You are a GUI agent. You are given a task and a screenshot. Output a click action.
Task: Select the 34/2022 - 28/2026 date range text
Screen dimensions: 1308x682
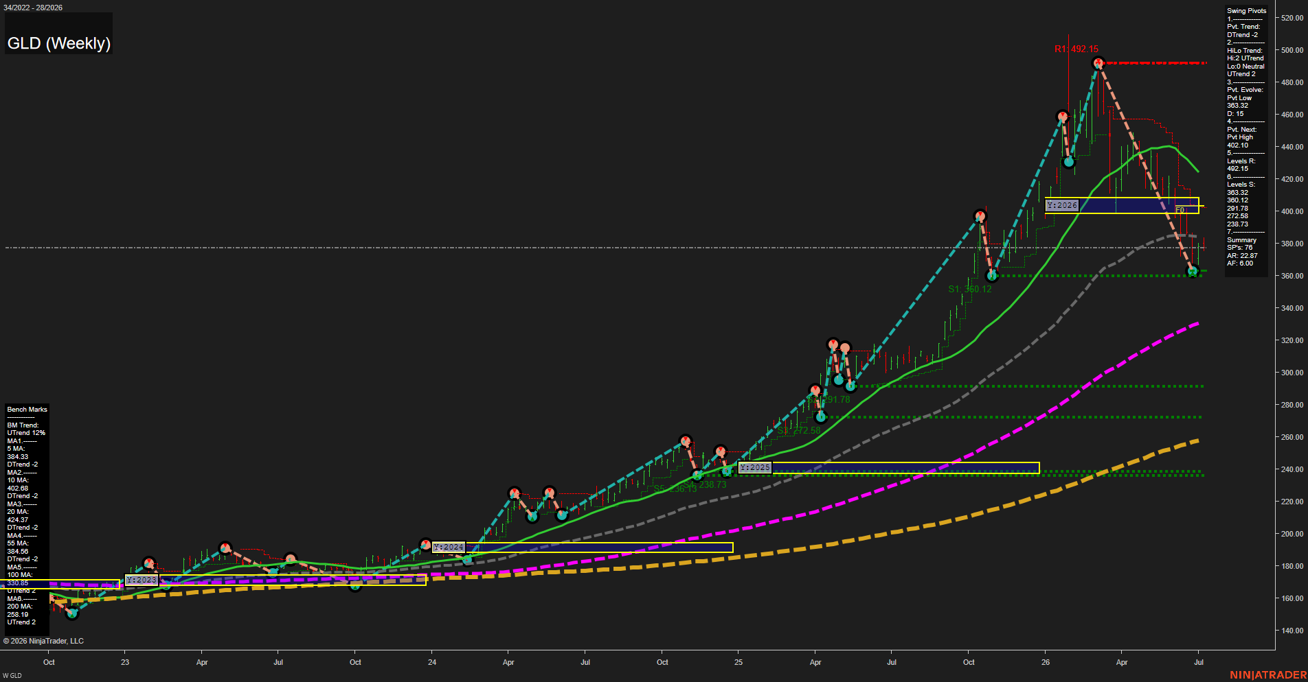tap(33, 8)
